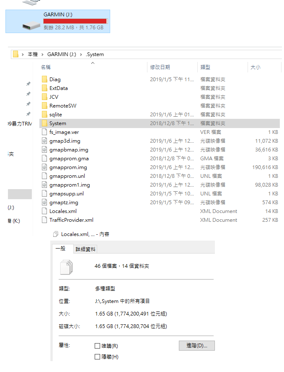284x372 pixels.
Task: Click the 多種類型 type value
Action: pos(105,288)
